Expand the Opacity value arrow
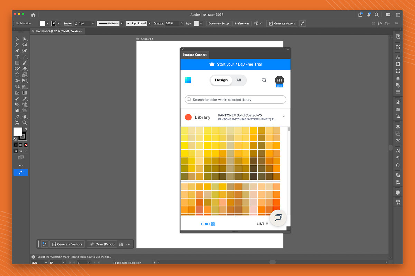Image resolution: width=415 pixels, height=276 pixels. click(x=182, y=23)
